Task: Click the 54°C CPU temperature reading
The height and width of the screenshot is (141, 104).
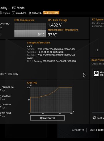Action: (41, 34)
